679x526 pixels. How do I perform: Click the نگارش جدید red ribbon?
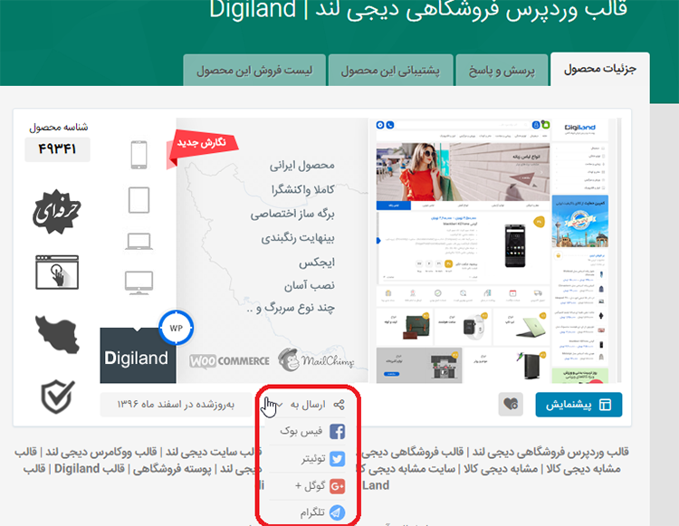click(x=202, y=148)
